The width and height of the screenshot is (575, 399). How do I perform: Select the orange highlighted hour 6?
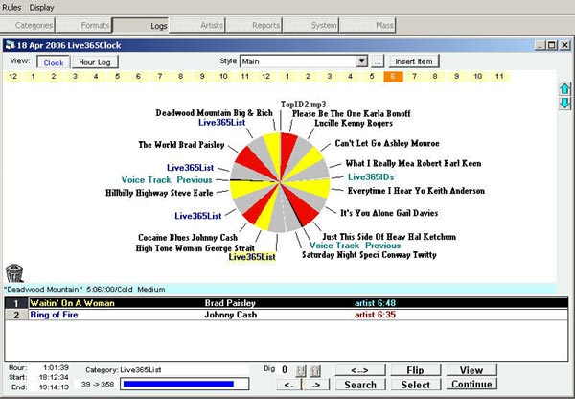[393, 77]
